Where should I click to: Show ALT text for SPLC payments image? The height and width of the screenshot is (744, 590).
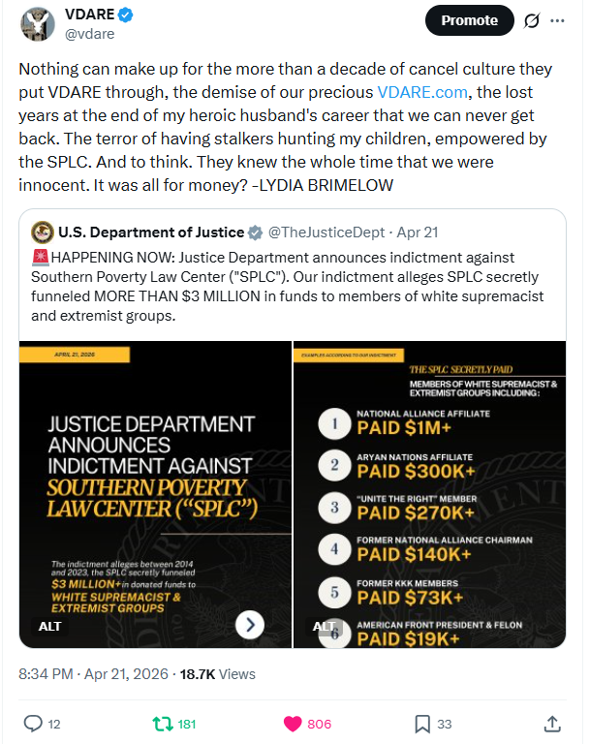[323, 626]
